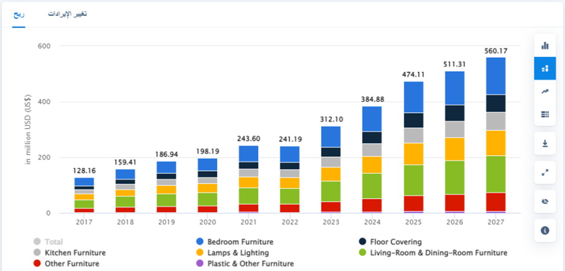Switch to the تغيير الإيرادات tab
This screenshot has width=565, height=271.
tap(67, 14)
